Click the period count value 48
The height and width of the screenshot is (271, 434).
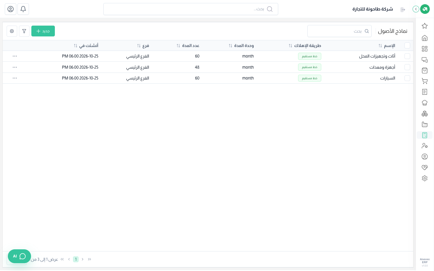(197, 67)
